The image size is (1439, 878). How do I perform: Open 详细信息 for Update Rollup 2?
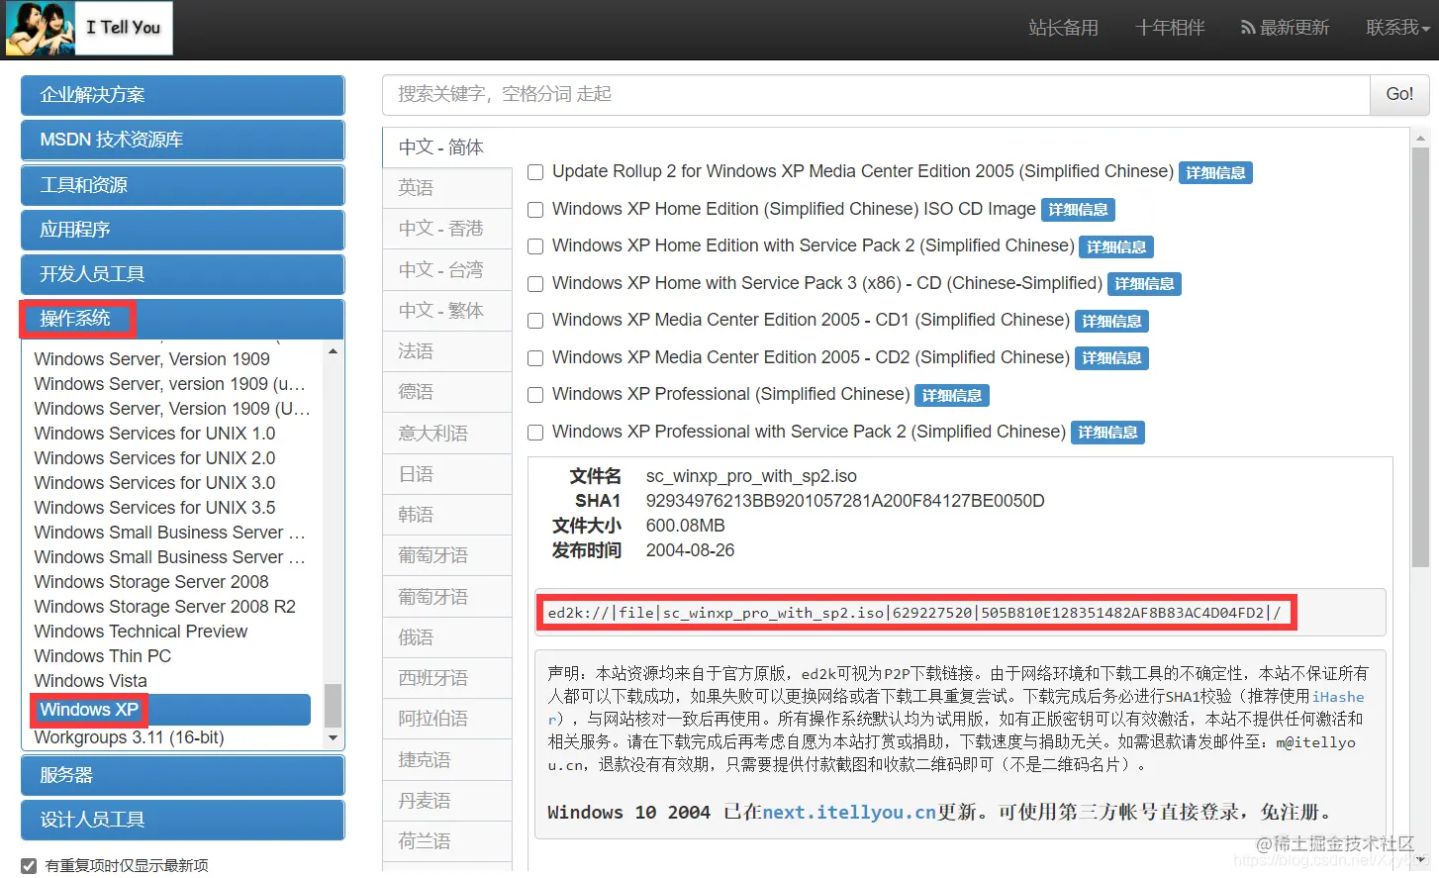[x=1215, y=173]
